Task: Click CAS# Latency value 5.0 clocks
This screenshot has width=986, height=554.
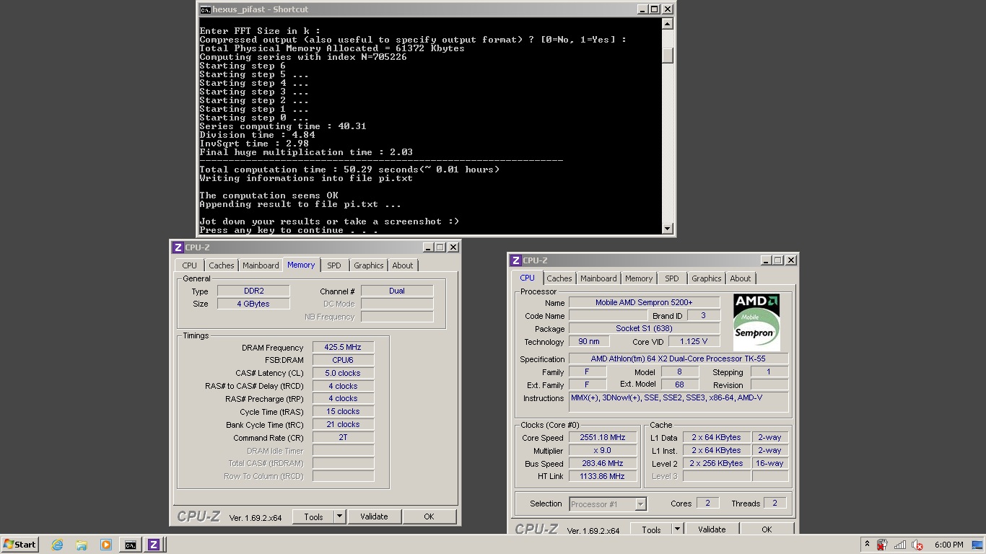Action: (343, 373)
